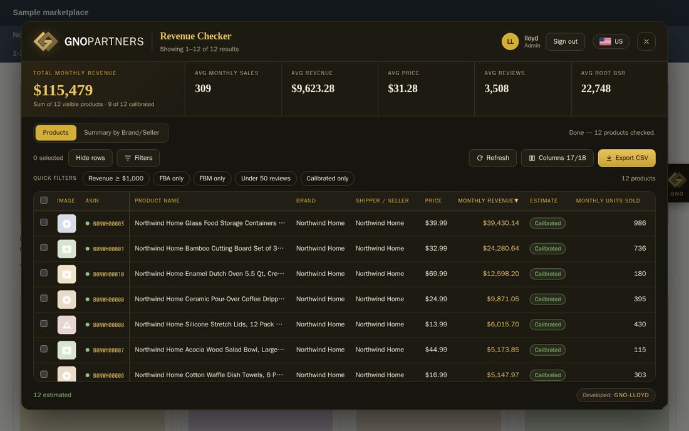
Task: Click Calibrated badge for $9,871.05 row
Action: (547, 299)
